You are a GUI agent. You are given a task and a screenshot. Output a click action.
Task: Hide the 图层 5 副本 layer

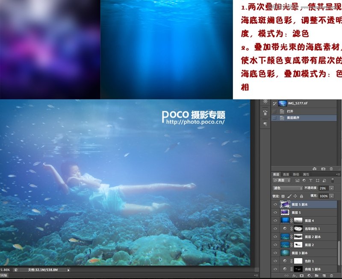(x=275, y=205)
